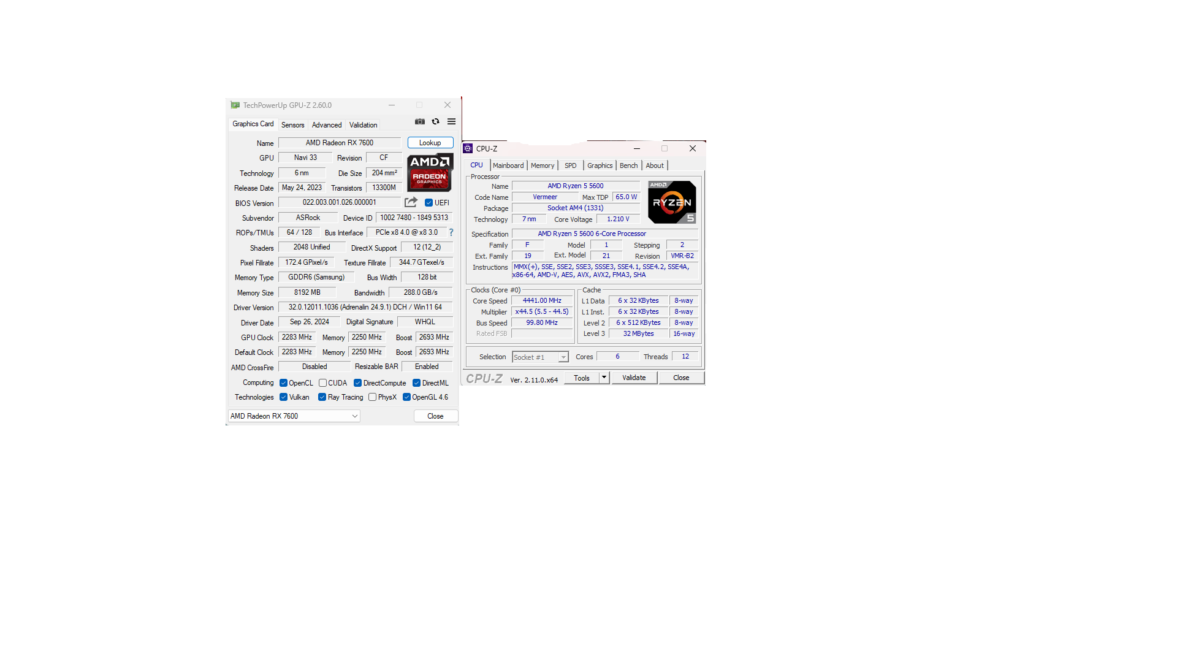Viewport: 1177px width, 662px height.
Task: Click the Level 3 cache 32 MBytes value
Action: click(638, 333)
